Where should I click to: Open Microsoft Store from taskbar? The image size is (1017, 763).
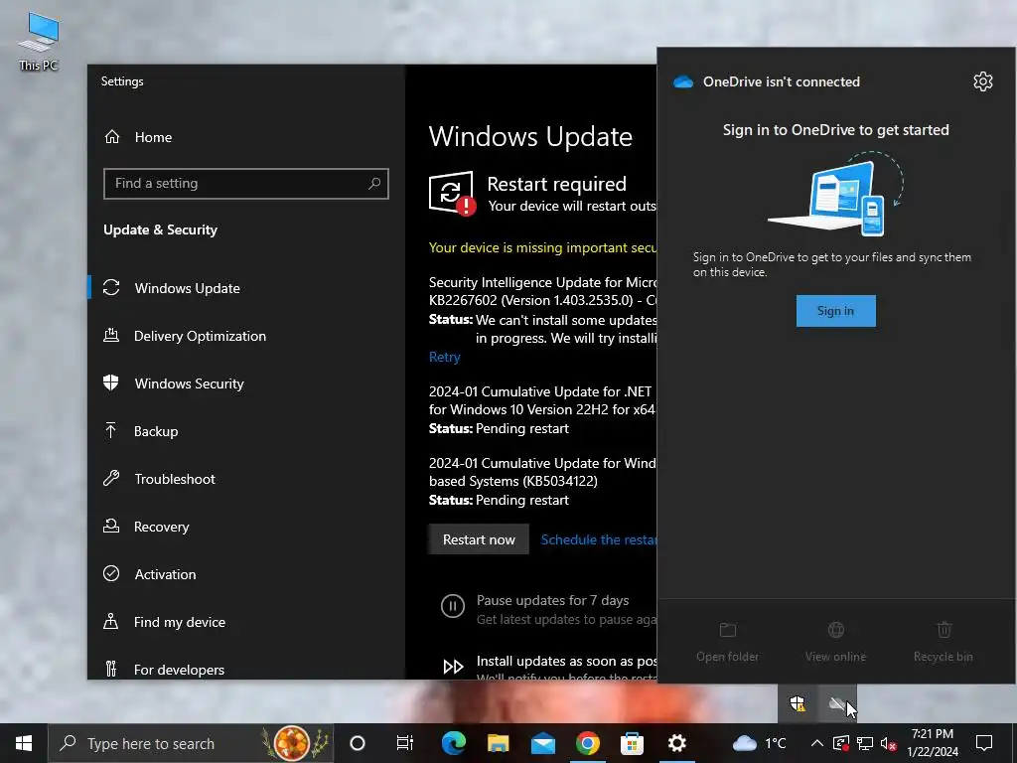point(633,743)
